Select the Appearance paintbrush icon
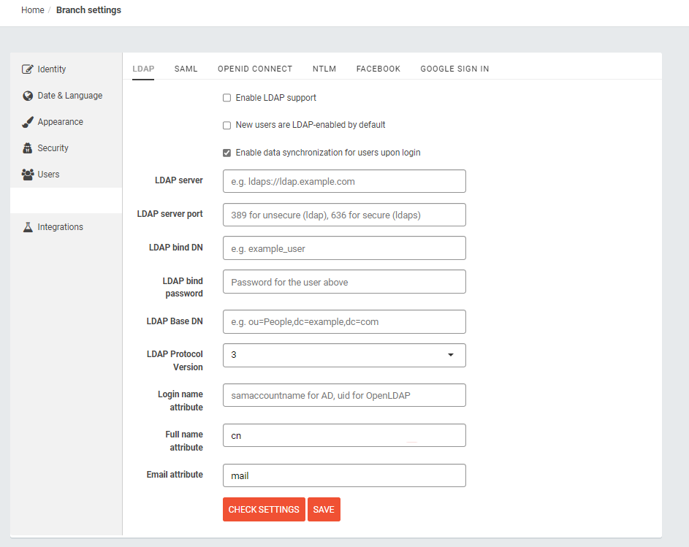Image resolution: width=689 pixels, height=547 pixels. tap(28, 122)
